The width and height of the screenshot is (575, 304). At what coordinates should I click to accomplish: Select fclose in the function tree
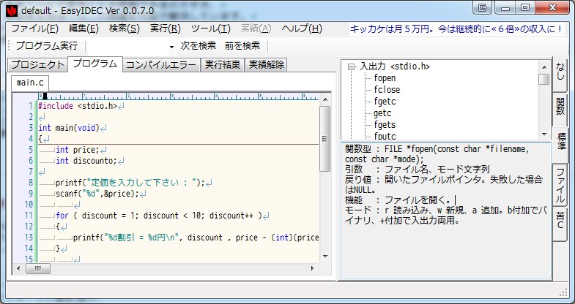tap(387, 90)
